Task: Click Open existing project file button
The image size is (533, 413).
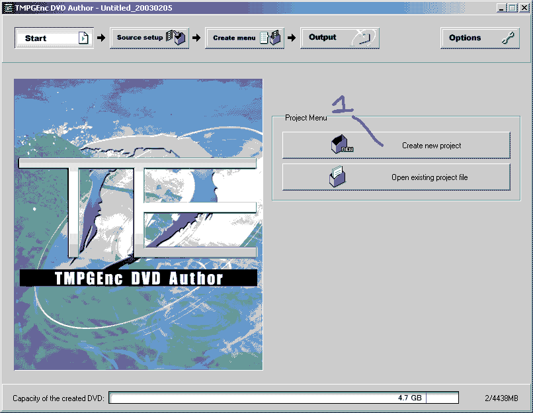Action: tap(396, 177)
